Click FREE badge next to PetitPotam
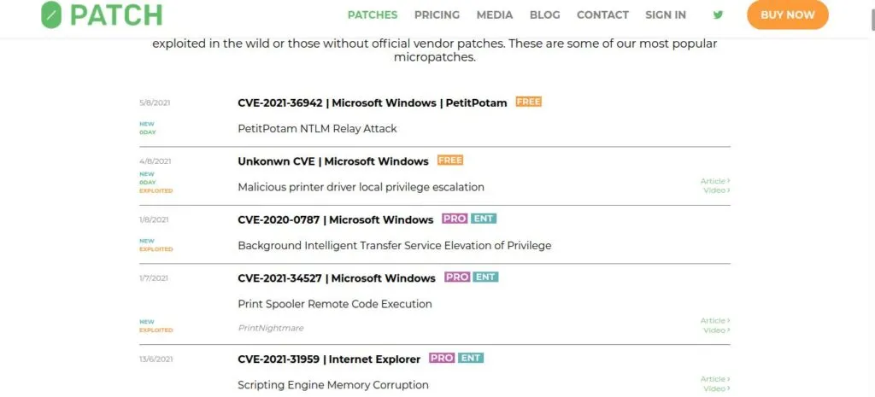 pyautogui.click(x=528, y=102)
